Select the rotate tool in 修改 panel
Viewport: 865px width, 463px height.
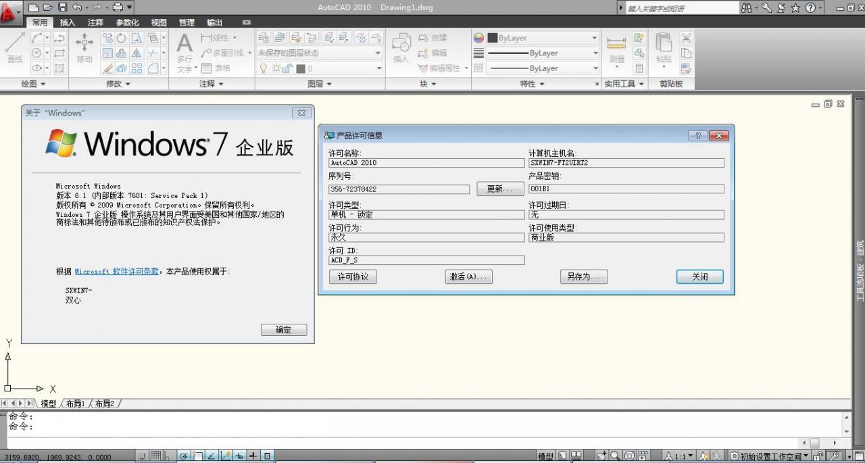121,38
